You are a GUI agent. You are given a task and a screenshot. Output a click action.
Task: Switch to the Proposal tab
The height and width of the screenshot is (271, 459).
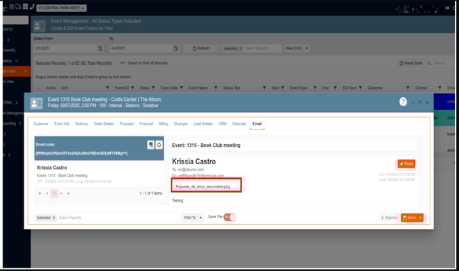[x=126, y=123]
